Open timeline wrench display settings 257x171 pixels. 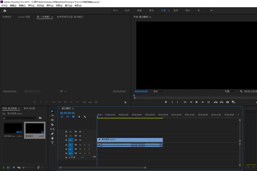(x=85, y=117)
